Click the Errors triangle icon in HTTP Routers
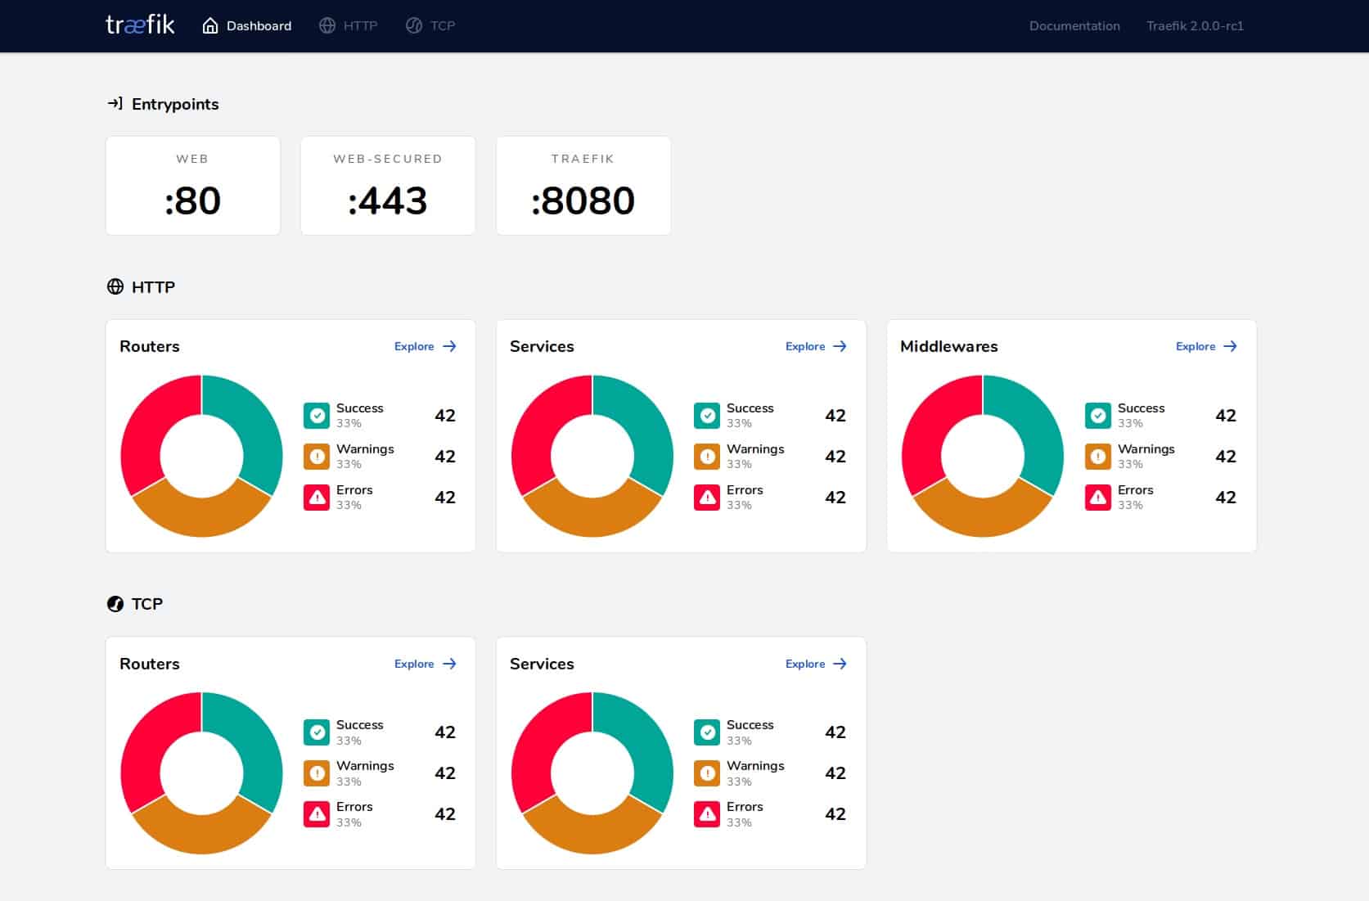 (317, 498)
